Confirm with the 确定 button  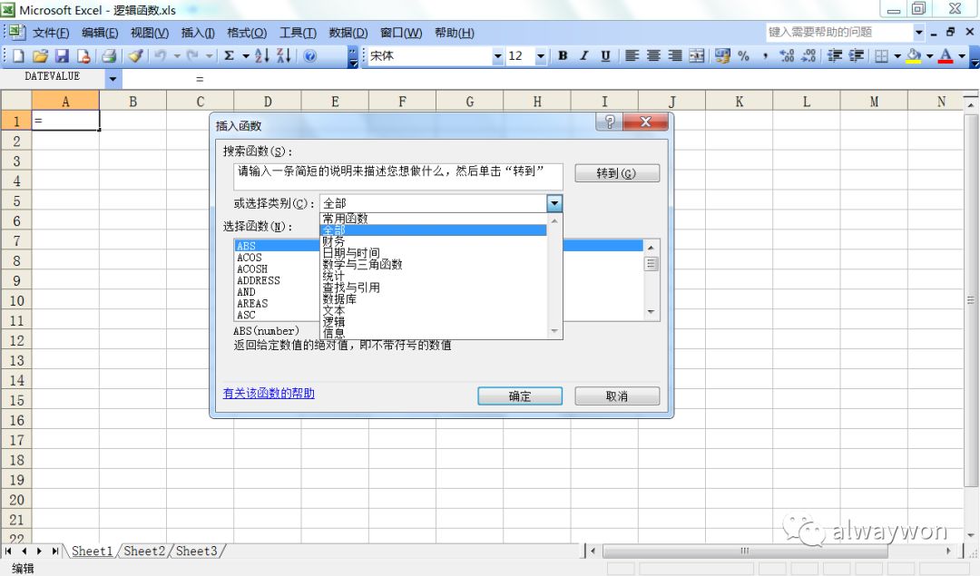(x=520, y=396)
